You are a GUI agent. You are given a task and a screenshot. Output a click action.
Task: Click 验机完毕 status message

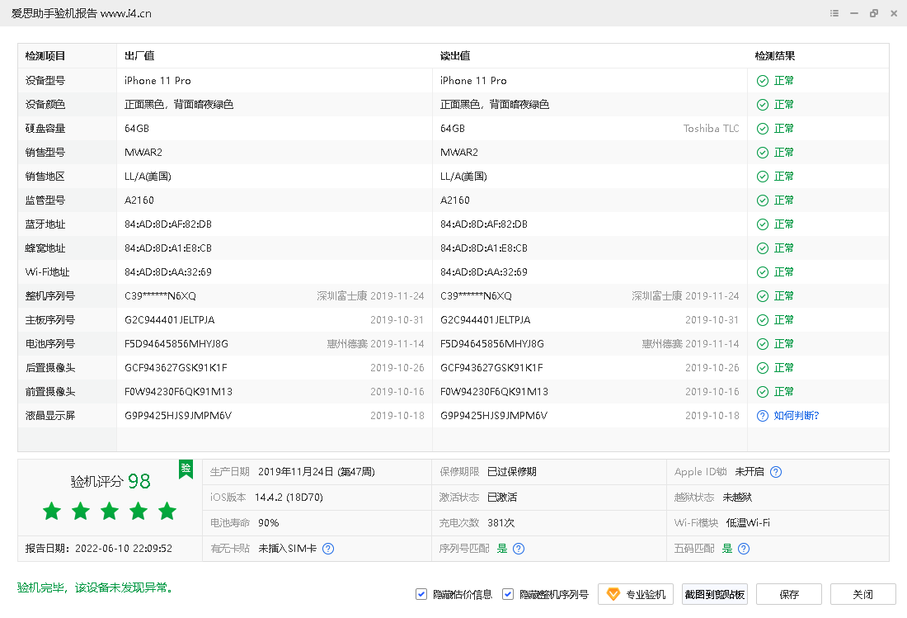pos(96,588)
